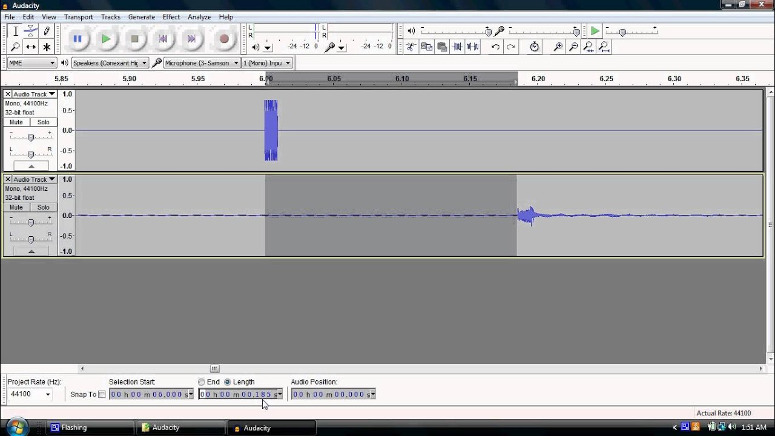Close the second audio track
The width and height of the screenshot is (775, 436).
8,179
